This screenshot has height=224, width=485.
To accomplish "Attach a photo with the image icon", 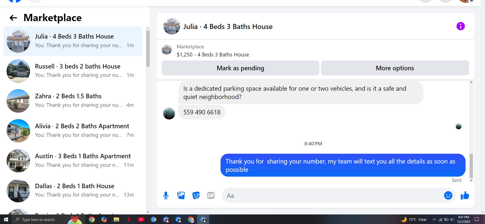I will click(x=181, y=195).
